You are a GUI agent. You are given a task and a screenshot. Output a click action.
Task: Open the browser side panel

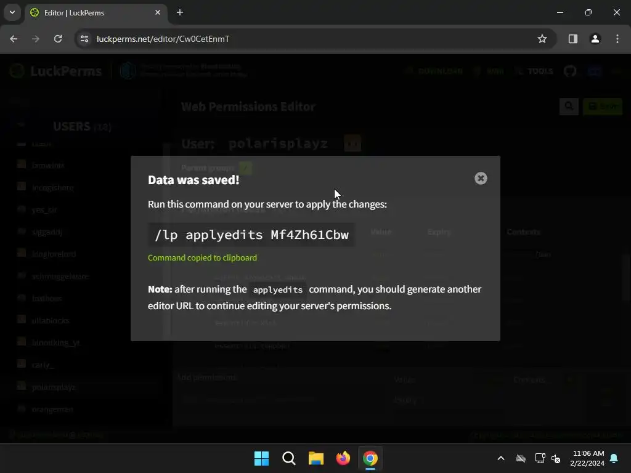[x=572, y=39]
